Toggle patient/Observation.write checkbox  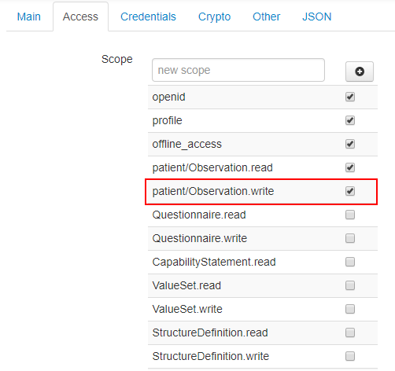tap(350, 191)
